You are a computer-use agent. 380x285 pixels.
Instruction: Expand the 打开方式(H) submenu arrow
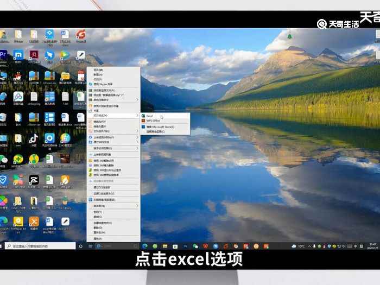point(137,115)
